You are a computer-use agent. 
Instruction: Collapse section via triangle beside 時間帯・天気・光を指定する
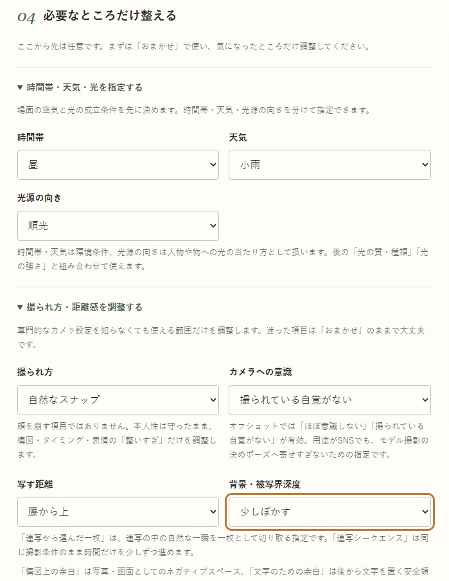[x=20, y=87]
